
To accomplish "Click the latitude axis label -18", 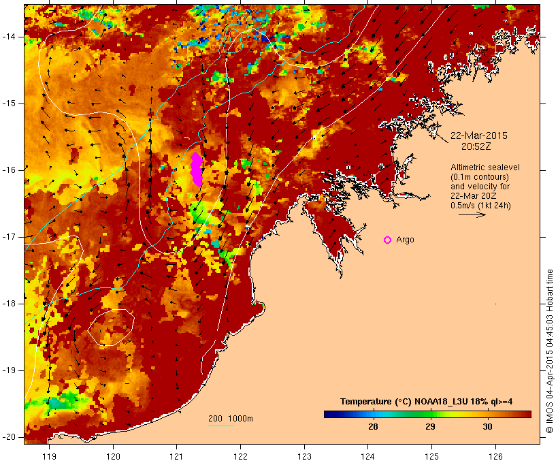I will point(9,304).
